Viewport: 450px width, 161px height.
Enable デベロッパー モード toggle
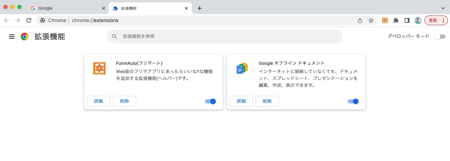pyautogui.click(x=440, y=37)
